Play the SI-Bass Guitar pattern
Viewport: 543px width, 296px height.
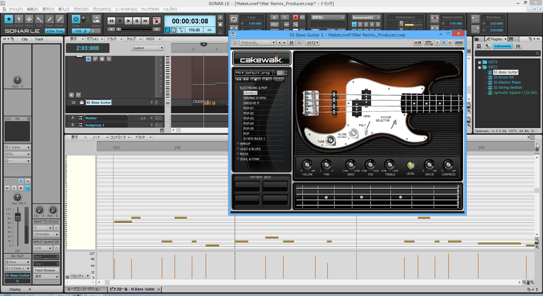click(x=267, y=79)
